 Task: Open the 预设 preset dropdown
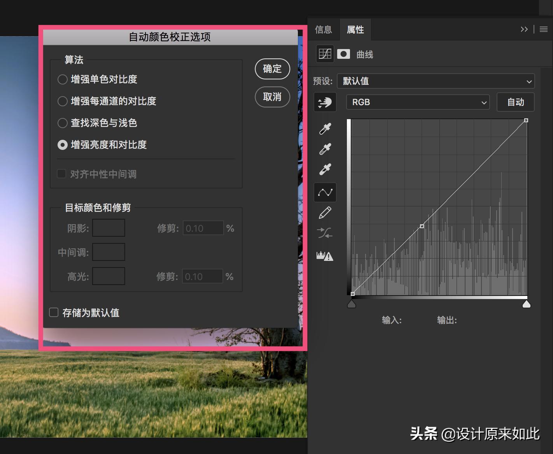pos(436,81)
